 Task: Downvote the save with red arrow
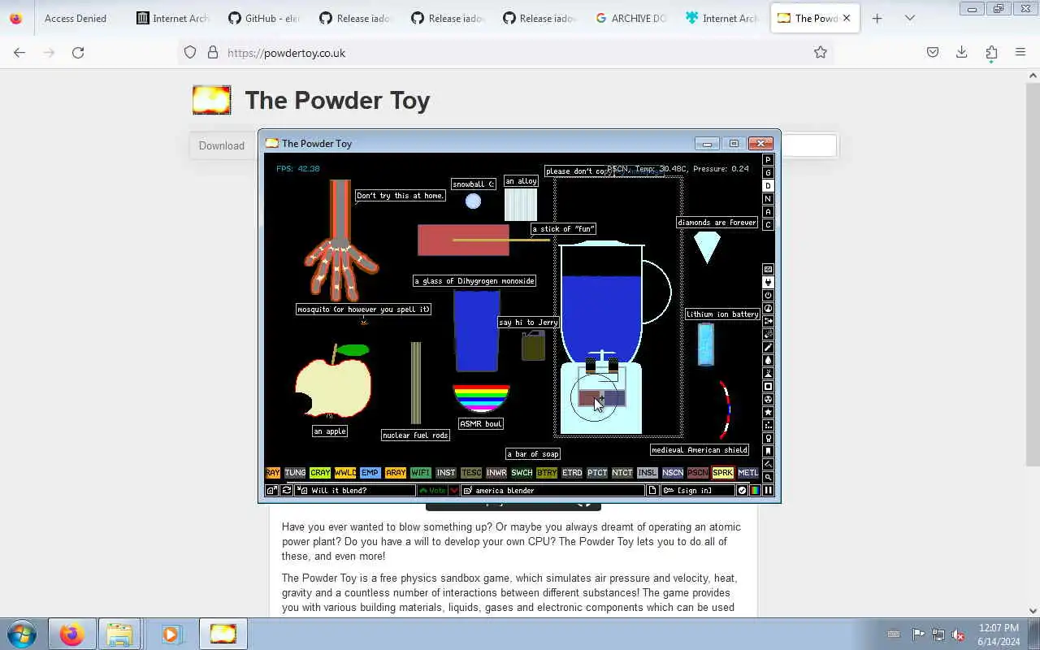click(453, 491)
